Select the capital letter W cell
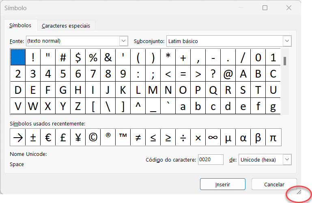This screenshot has width=312, height=203. pos(33,106)
